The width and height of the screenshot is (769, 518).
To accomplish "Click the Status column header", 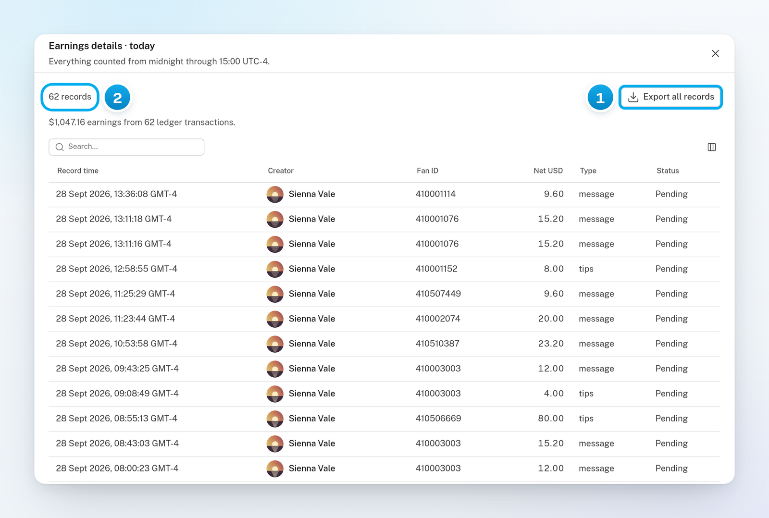I will pyautogui.click(x=668, y=171).
